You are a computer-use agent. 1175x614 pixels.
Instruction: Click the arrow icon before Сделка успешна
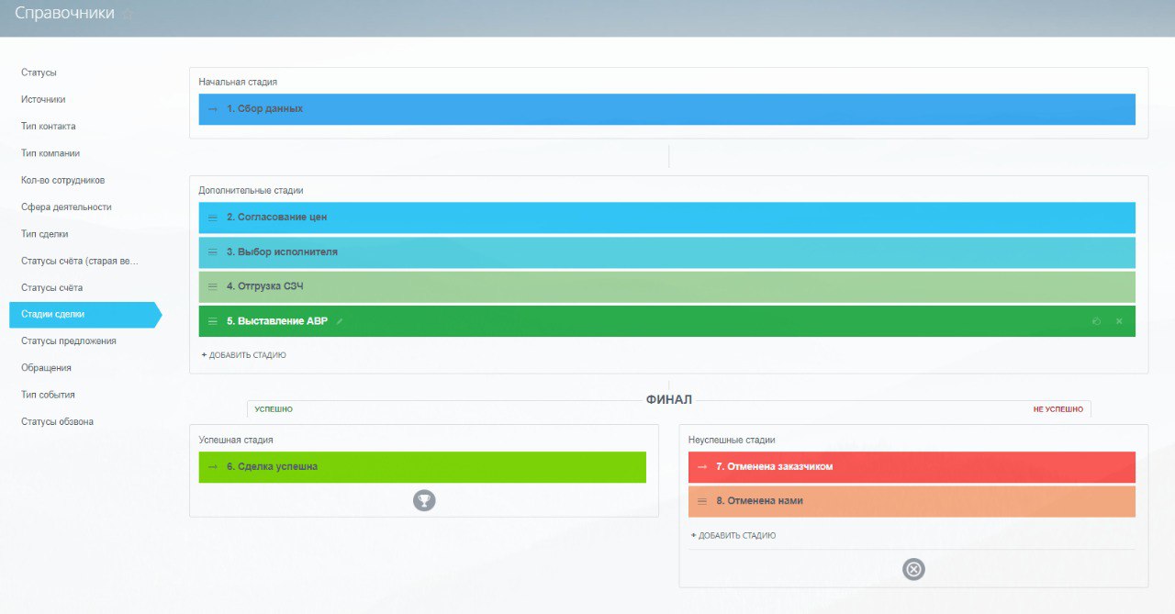click(213, 467)
